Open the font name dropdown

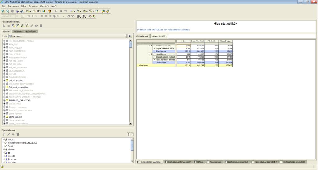[x=14, y=16]
